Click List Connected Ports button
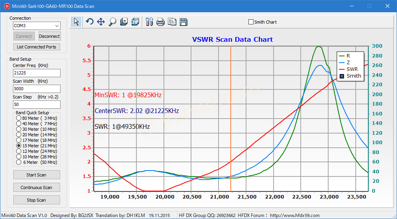397x219 pixels. coord(37,47)
